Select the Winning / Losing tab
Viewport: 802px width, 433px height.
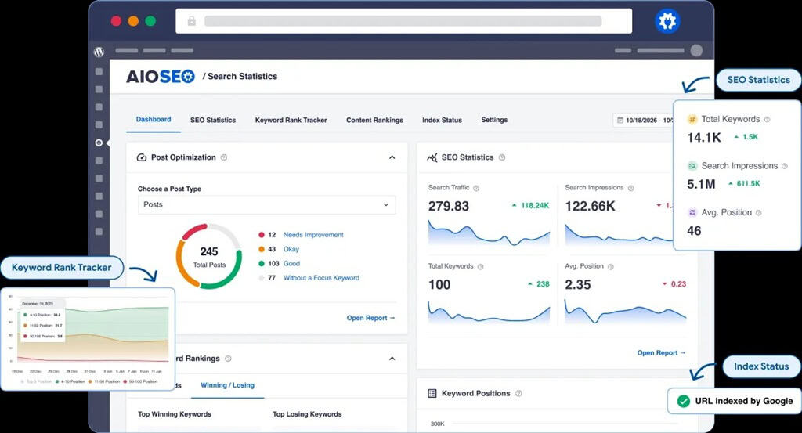(x=227, y=385)
